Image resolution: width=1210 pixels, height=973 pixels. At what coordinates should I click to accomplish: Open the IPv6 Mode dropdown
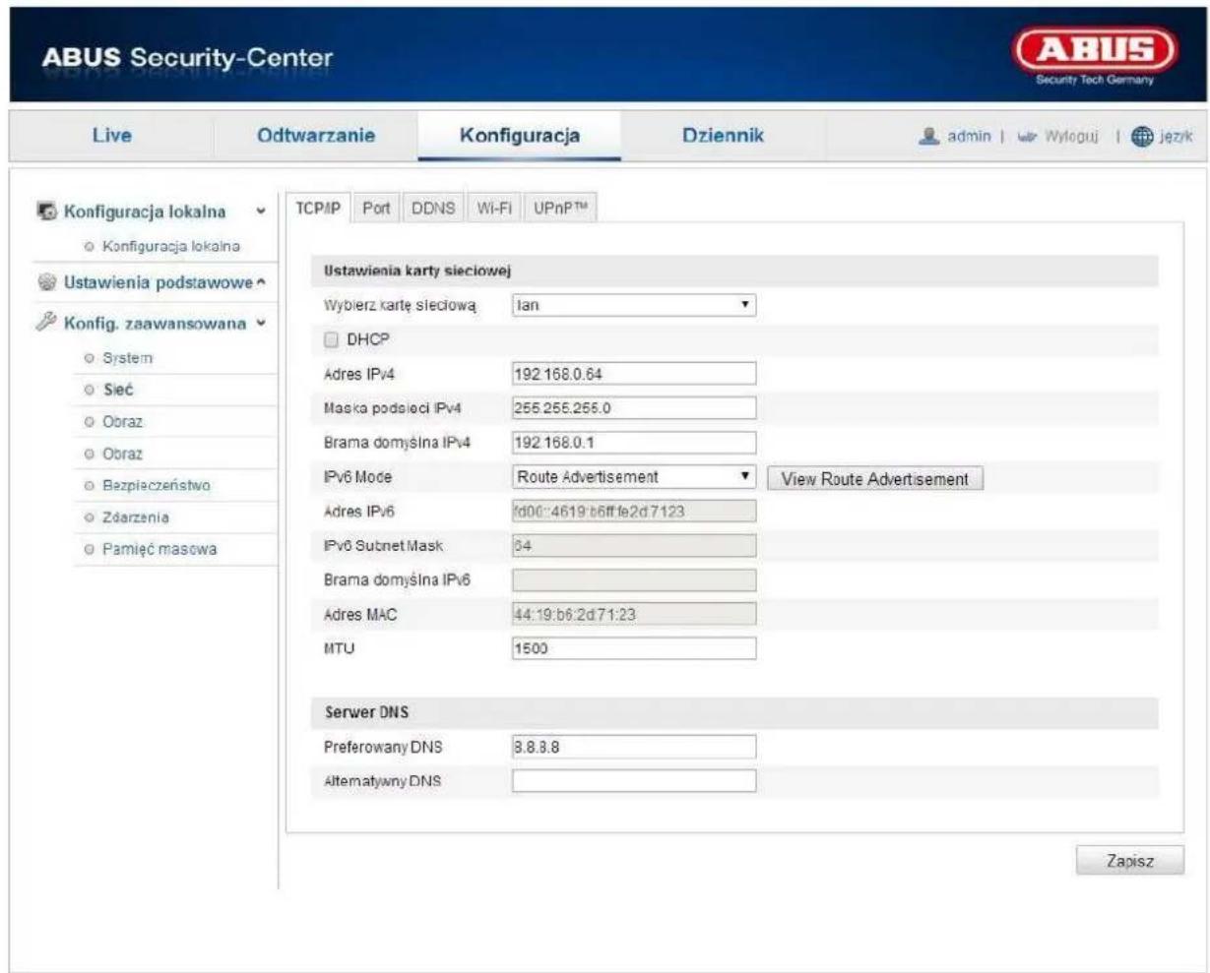pyautogui.click(x=634, y=477)
